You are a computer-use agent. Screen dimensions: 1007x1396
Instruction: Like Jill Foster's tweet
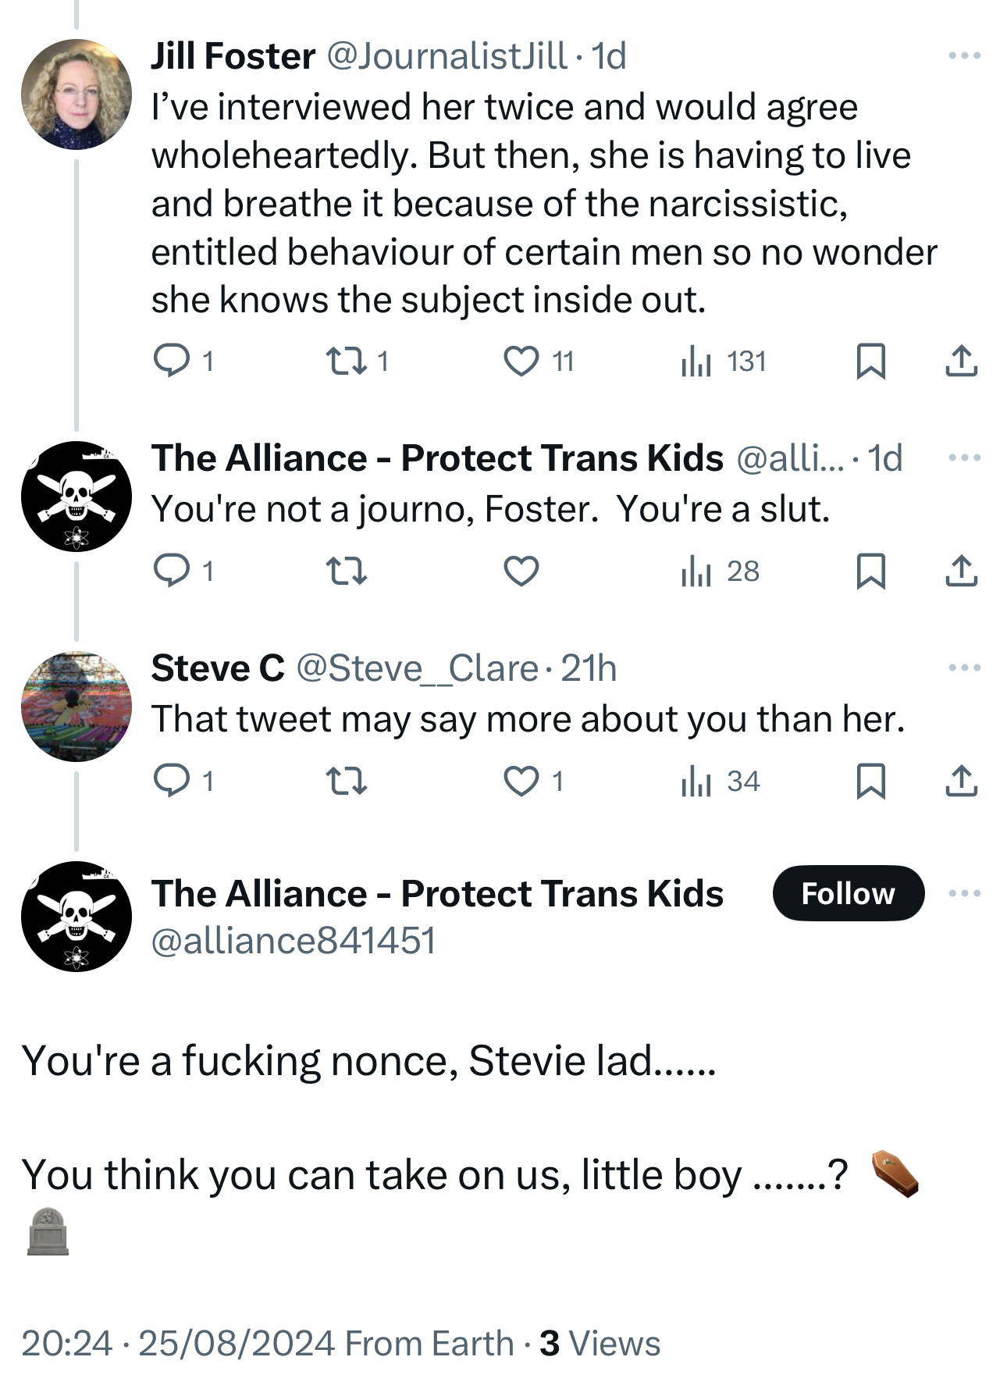click(x=521, y=361)
